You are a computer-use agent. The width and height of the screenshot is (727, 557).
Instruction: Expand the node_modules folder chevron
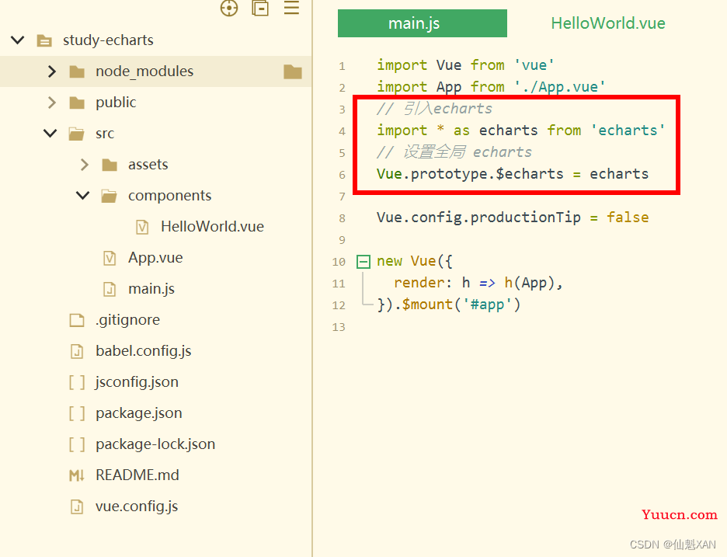click(x=51, y=71)
